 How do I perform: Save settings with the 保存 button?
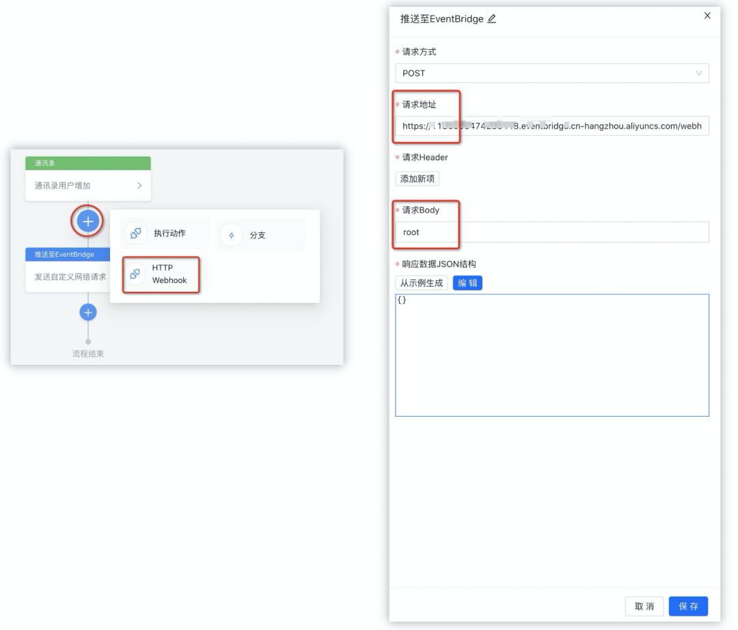688,606
